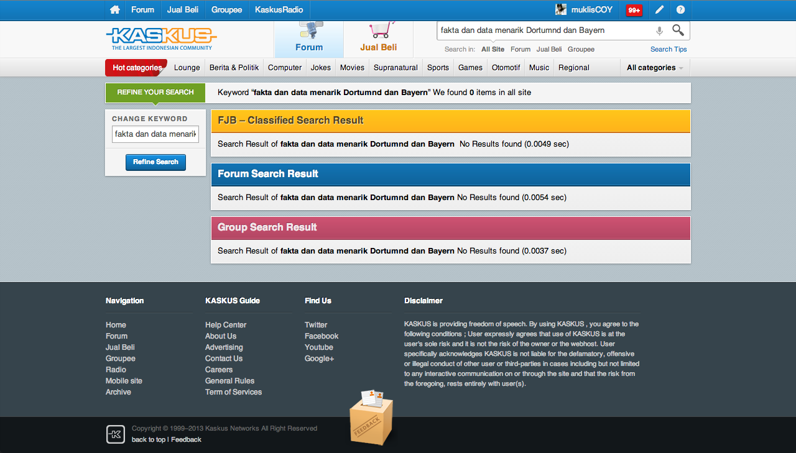Screen dimensions: 796x453
Task: Open the Advertising link
Action: click(224, 347)
